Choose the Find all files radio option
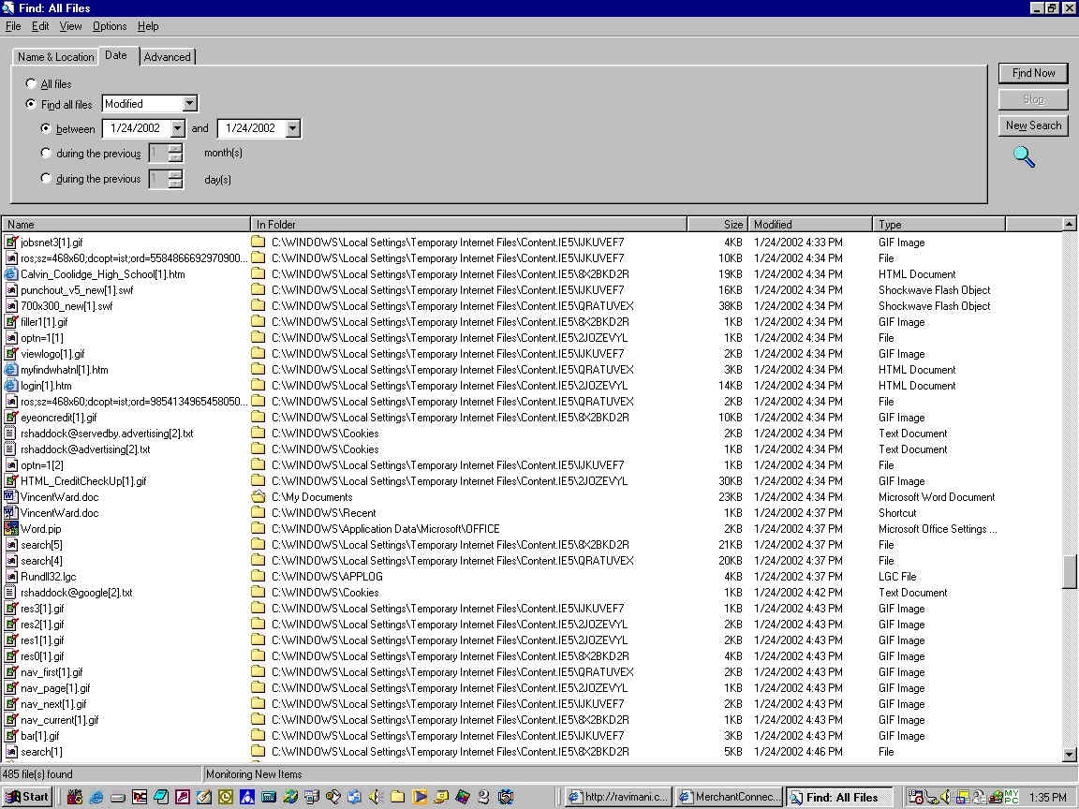 31,104
